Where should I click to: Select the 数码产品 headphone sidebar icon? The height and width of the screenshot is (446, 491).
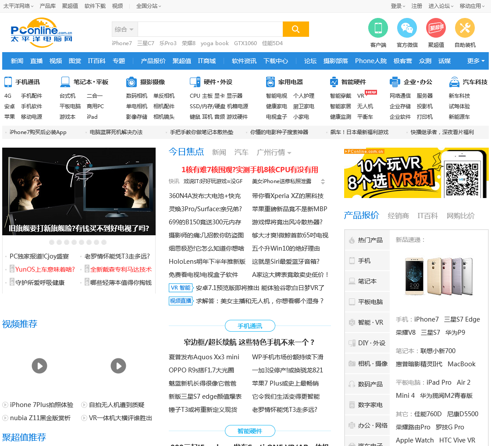click(x=352, y=384)
